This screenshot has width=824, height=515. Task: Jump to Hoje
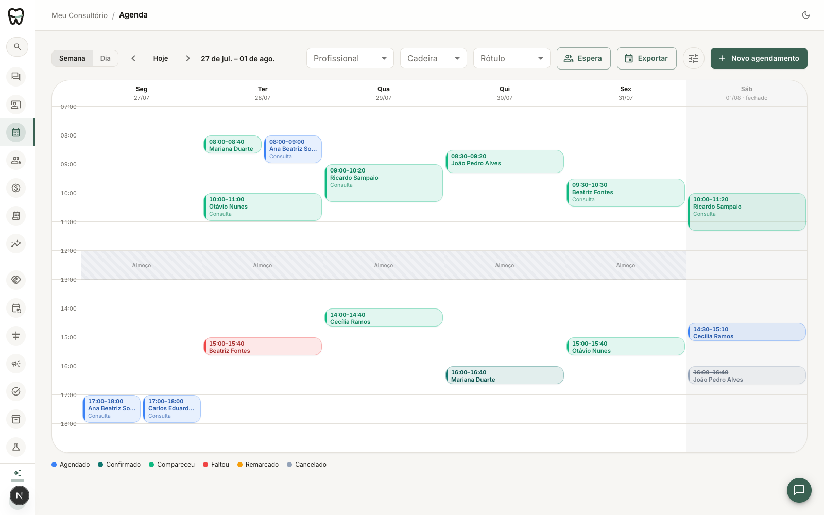coord(161,58)
